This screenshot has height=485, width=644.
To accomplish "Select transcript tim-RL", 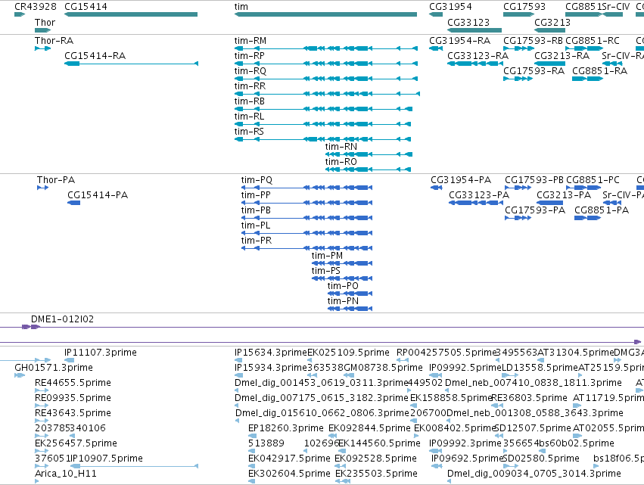I will pyautogui.click(x=322, y=124).
